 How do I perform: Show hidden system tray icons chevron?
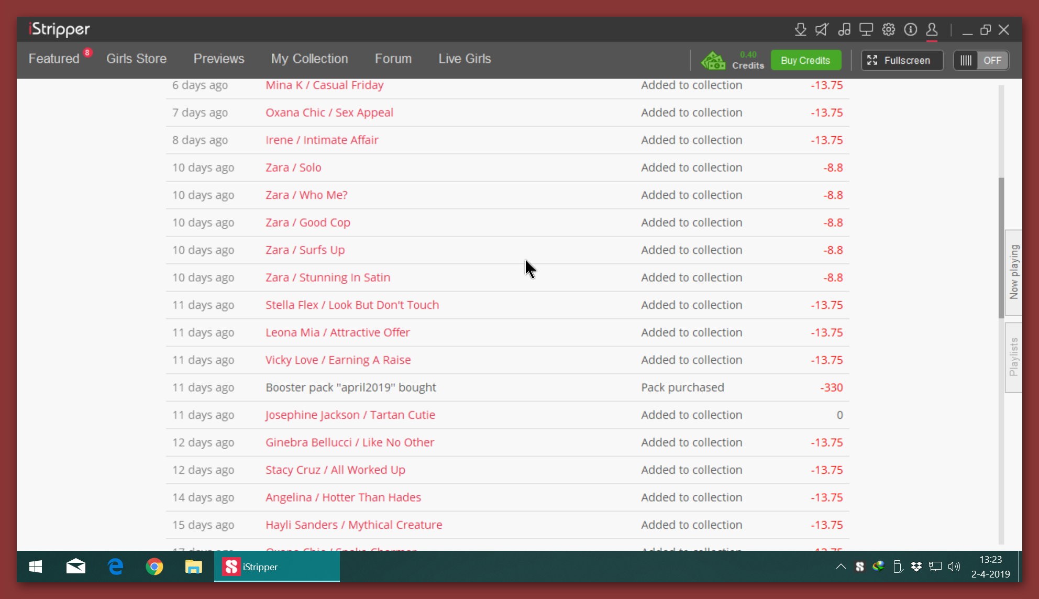click(841, 567)
